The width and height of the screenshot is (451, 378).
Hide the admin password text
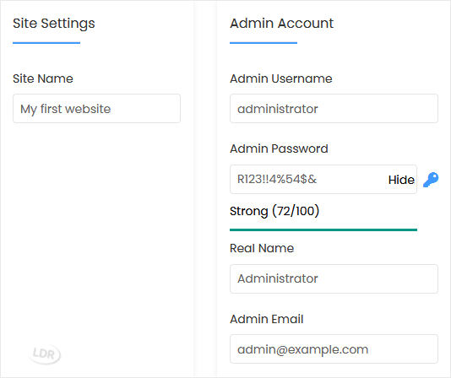[401, 180]
